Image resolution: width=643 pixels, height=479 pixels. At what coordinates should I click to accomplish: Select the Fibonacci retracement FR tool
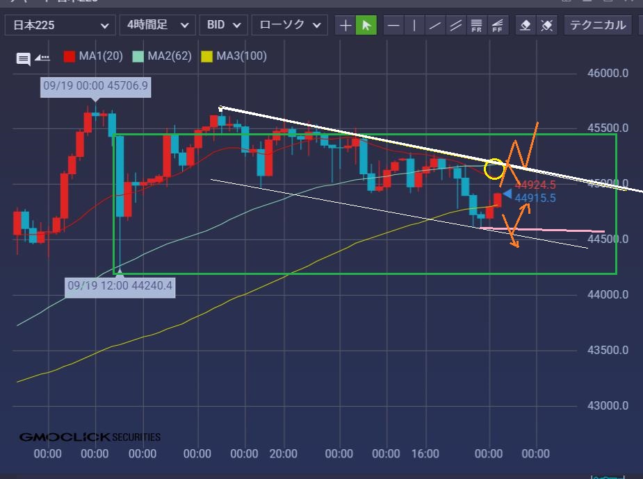(x=477, y=26)
